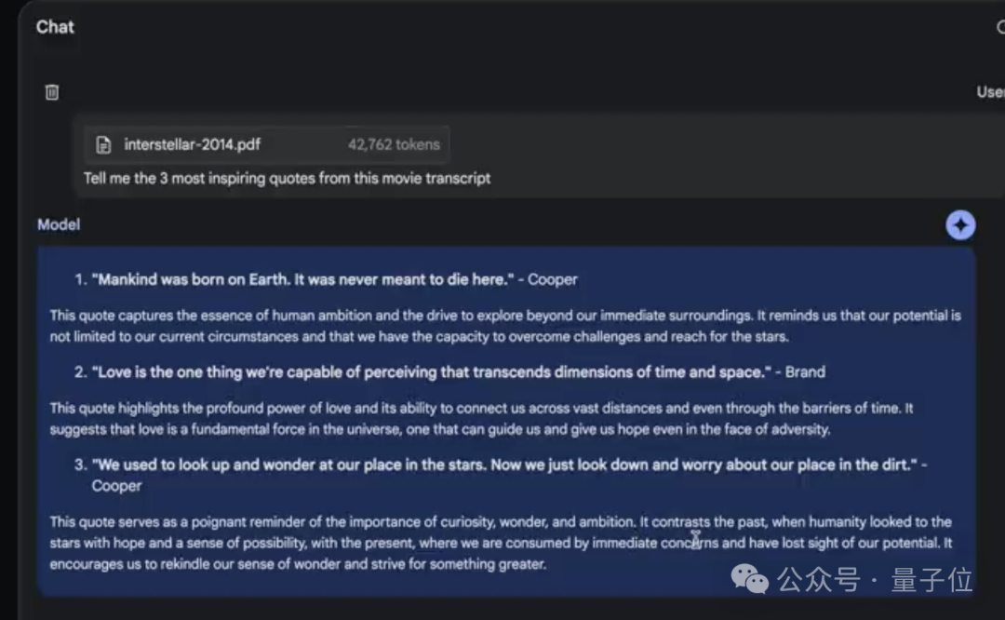Click the WeChat logo in the watermark
This screenshot has width=1005, height=620.
pyautogui.click(x=750, y=580)
